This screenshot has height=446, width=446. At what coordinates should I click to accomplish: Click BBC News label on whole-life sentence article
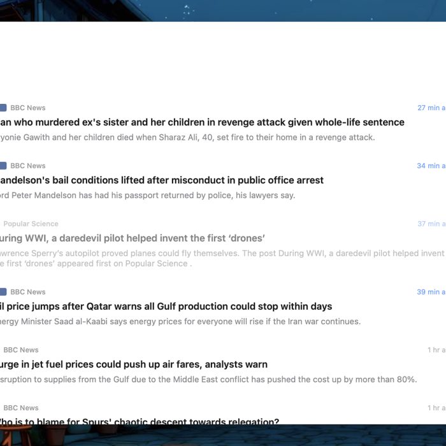click(x=28, y=108)
